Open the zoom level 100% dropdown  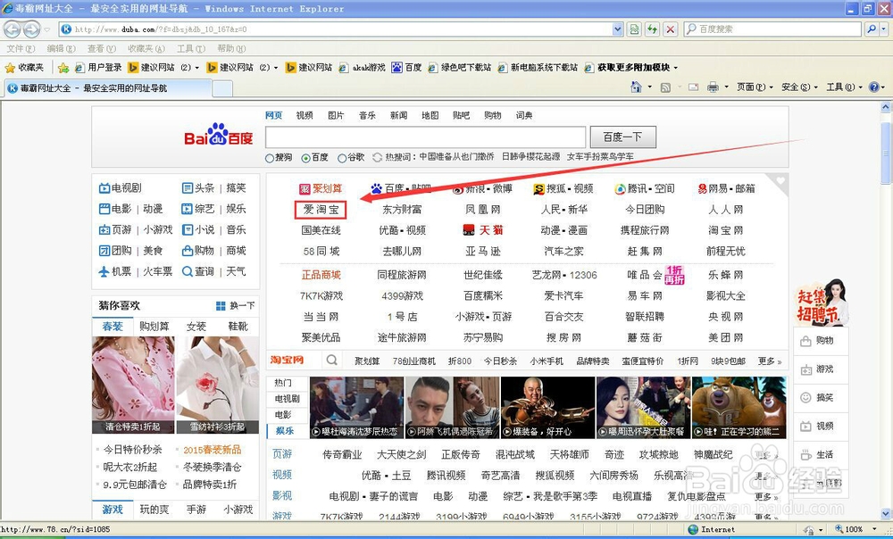(874, 529)
